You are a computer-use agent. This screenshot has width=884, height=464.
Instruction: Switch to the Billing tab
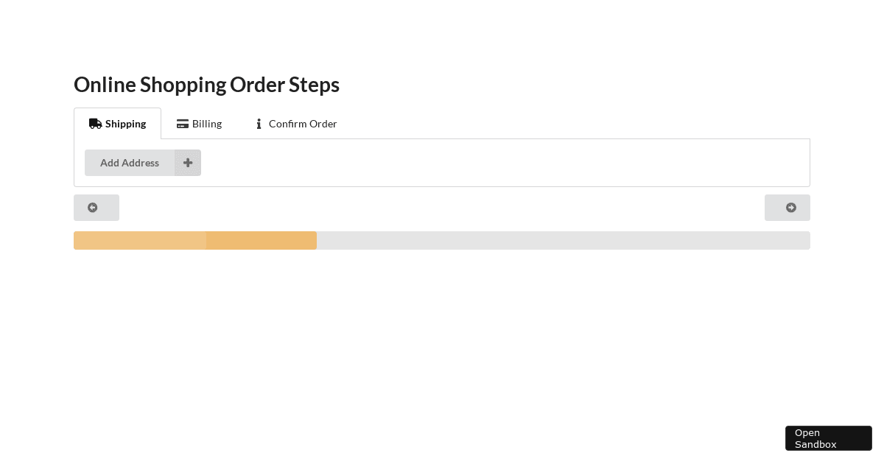(x=199, y=124)
